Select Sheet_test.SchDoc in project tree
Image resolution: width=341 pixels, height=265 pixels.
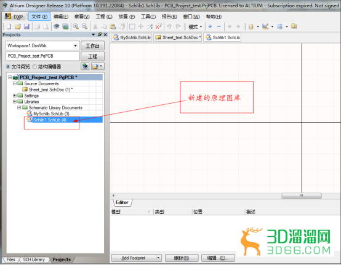[x=47, y=90]
